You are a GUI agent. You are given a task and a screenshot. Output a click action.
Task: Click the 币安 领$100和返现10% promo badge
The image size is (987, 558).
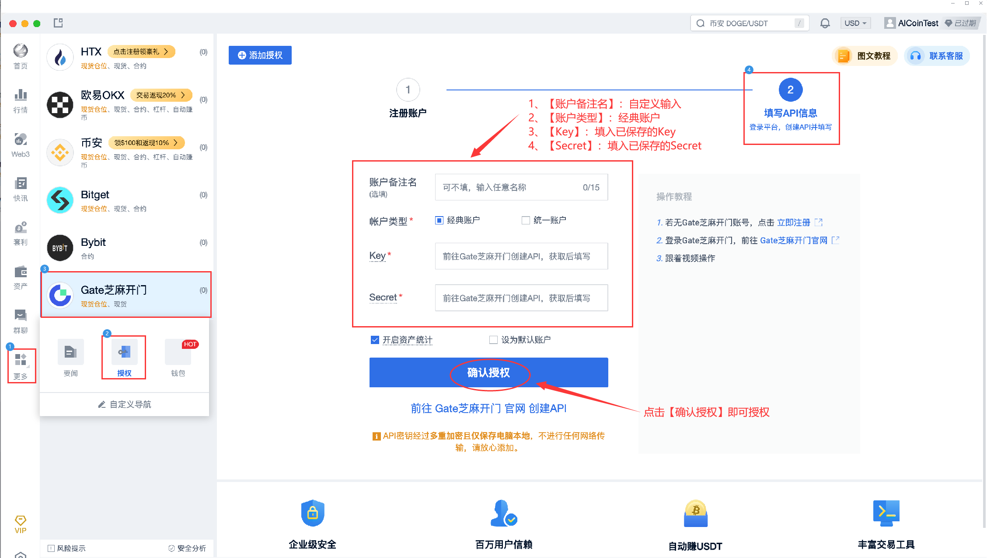tap(146, 142)
